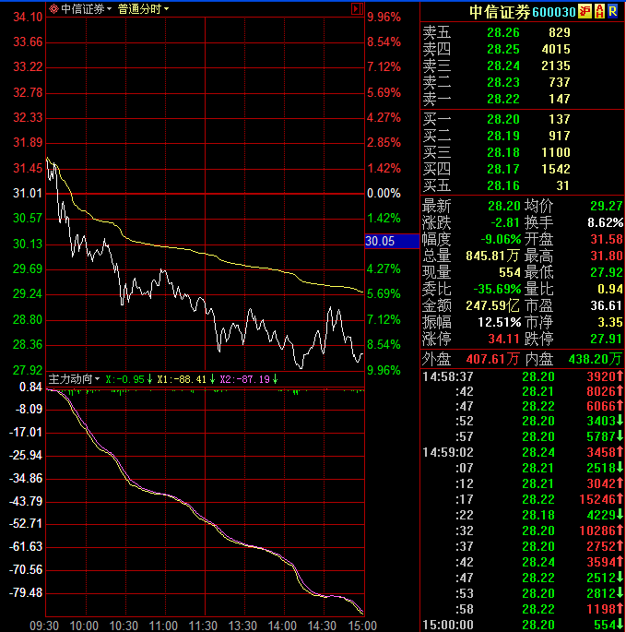
Task: Click the 最高 value 31.80
Action: [607, 256]
